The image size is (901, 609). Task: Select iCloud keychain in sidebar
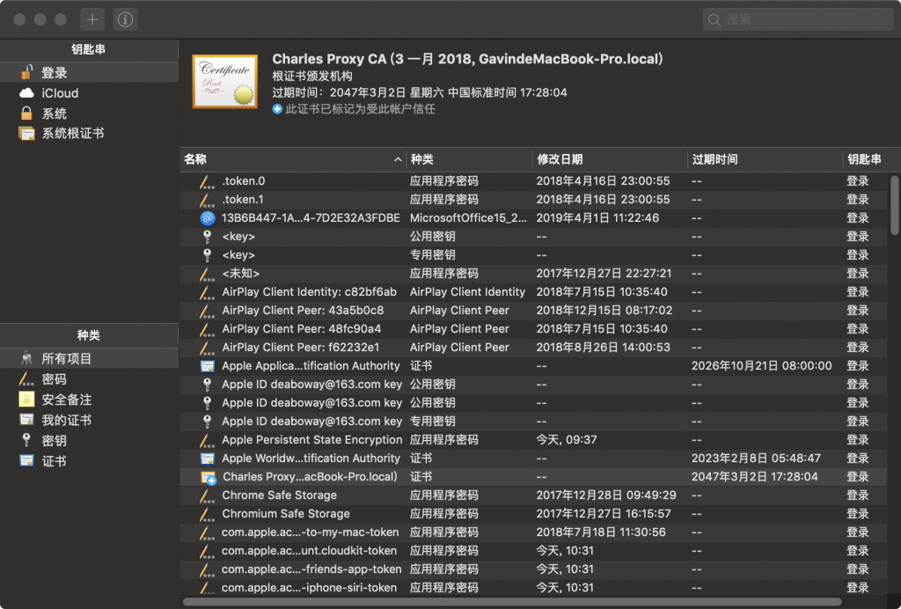(60, 93)
